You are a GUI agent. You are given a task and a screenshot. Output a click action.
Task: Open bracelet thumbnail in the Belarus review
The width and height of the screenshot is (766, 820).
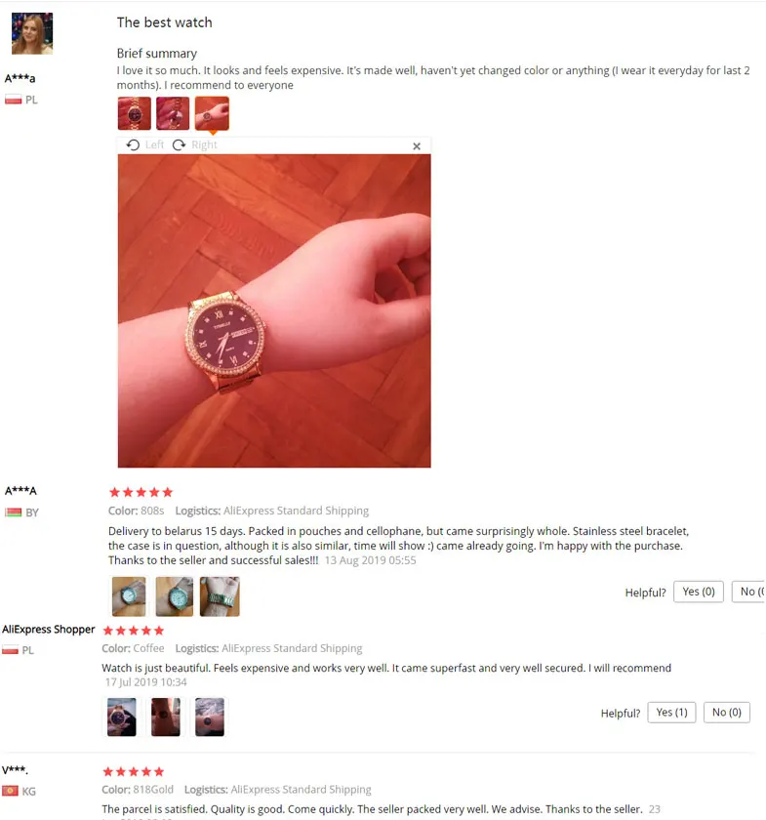click(x=220, y=596)
